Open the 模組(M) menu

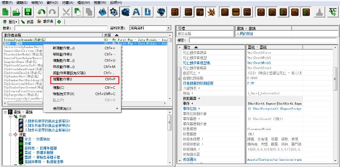tap(83, 3)
